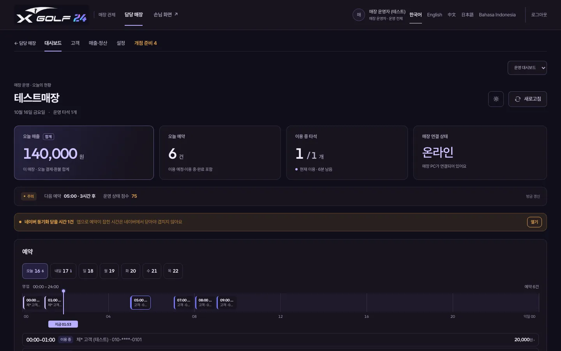Viewport: 561px width, 351px height.
Task: Open the 고객 tab
Action: 75,43
